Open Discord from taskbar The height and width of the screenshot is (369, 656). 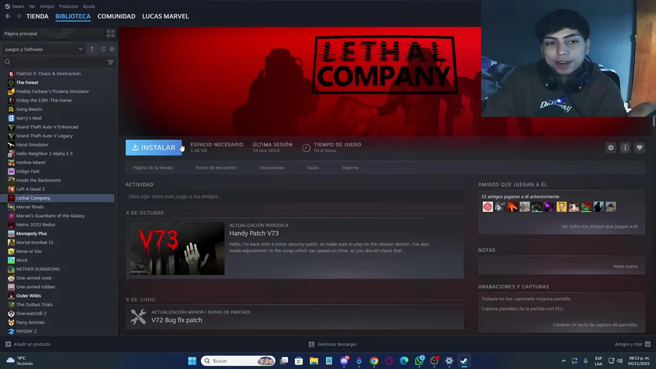pos(344,361)
